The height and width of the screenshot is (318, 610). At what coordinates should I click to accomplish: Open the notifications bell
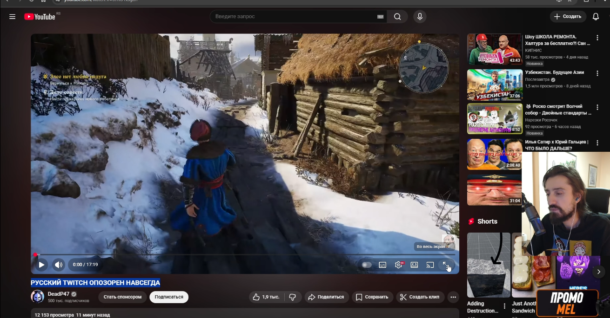(596, 17)
